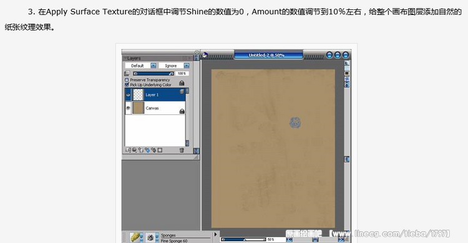Click the create layer mask square icon

(160, 150)
